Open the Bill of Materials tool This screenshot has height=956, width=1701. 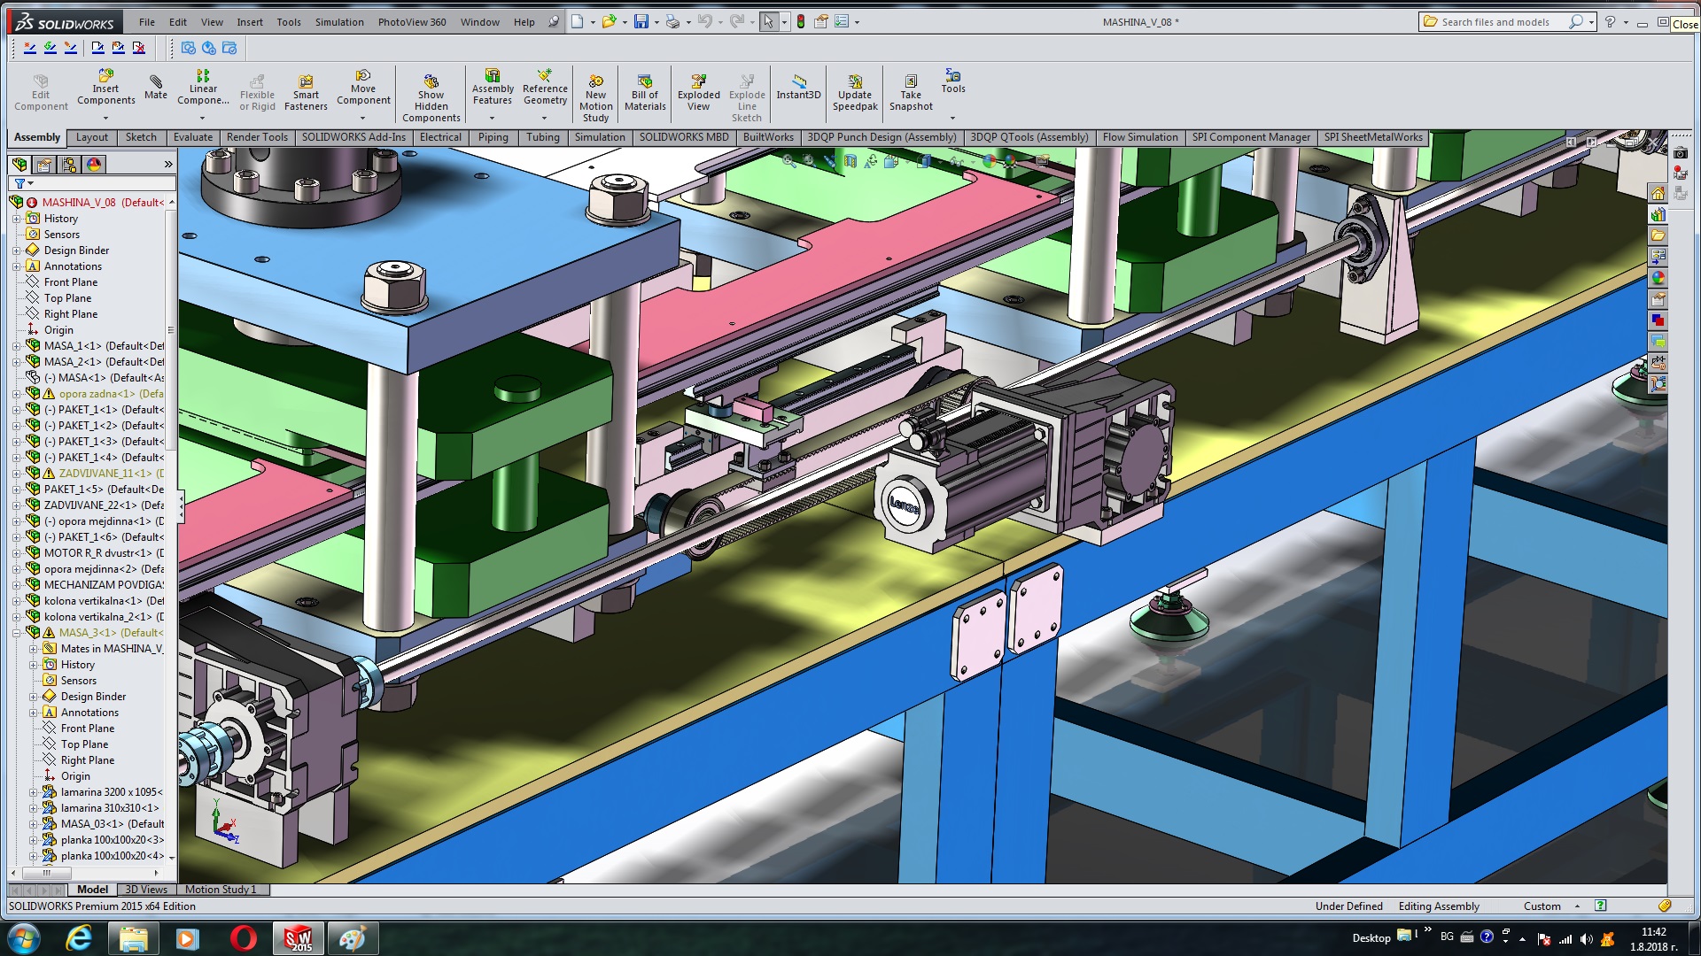coord(644,82)
